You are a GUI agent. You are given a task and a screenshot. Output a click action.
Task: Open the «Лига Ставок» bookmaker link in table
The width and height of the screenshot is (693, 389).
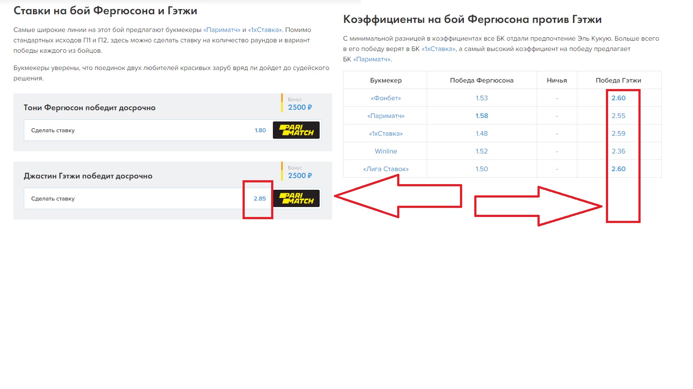386,169
